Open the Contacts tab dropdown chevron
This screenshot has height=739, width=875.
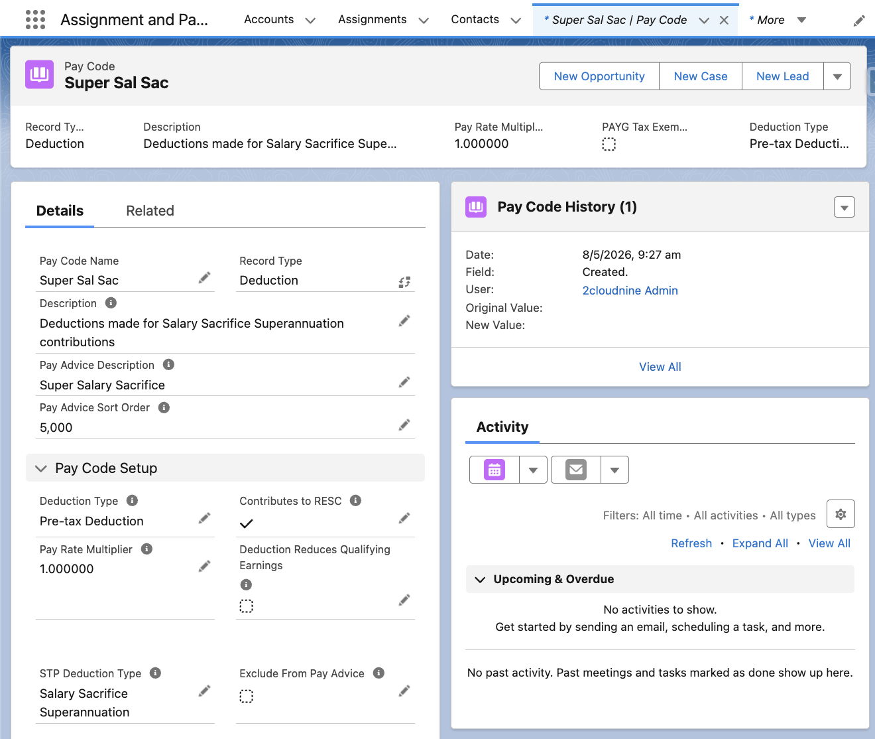[516, 21]
